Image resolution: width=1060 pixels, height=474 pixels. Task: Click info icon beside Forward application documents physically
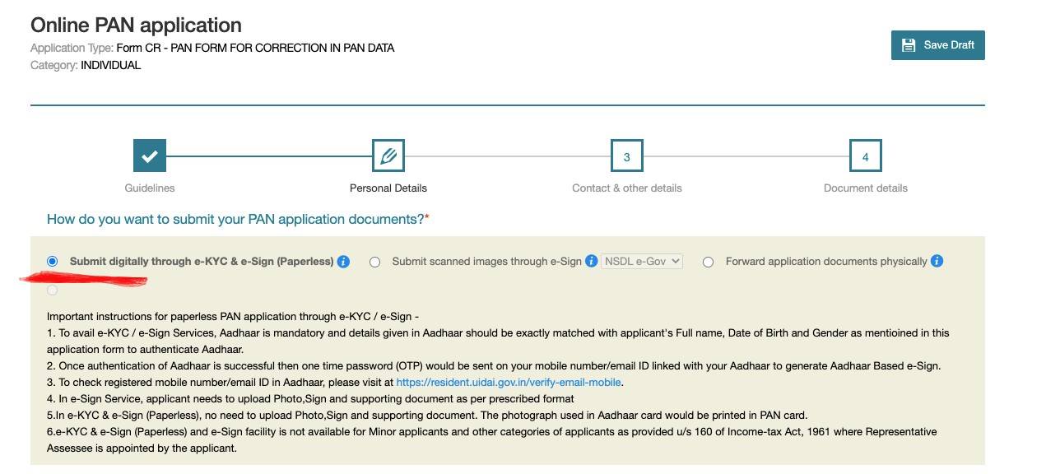937,261
